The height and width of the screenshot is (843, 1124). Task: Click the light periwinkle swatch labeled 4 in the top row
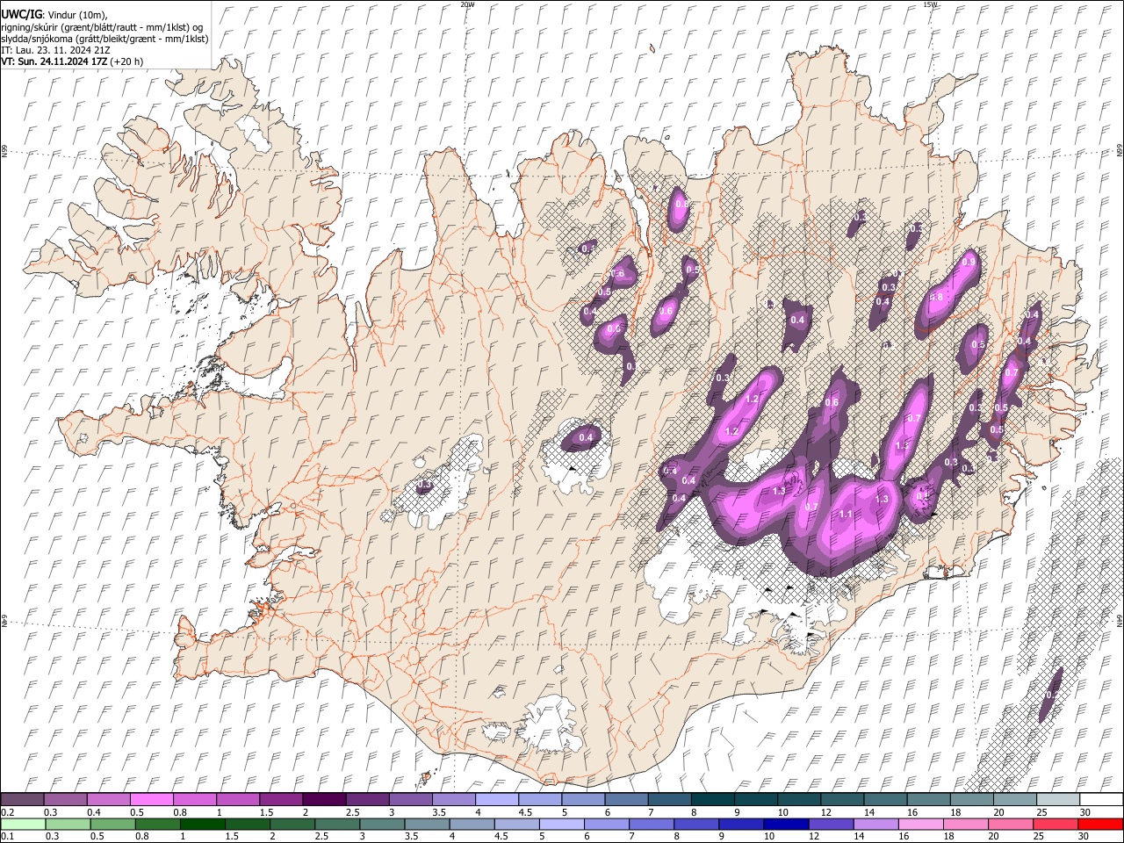coord(497,800)
